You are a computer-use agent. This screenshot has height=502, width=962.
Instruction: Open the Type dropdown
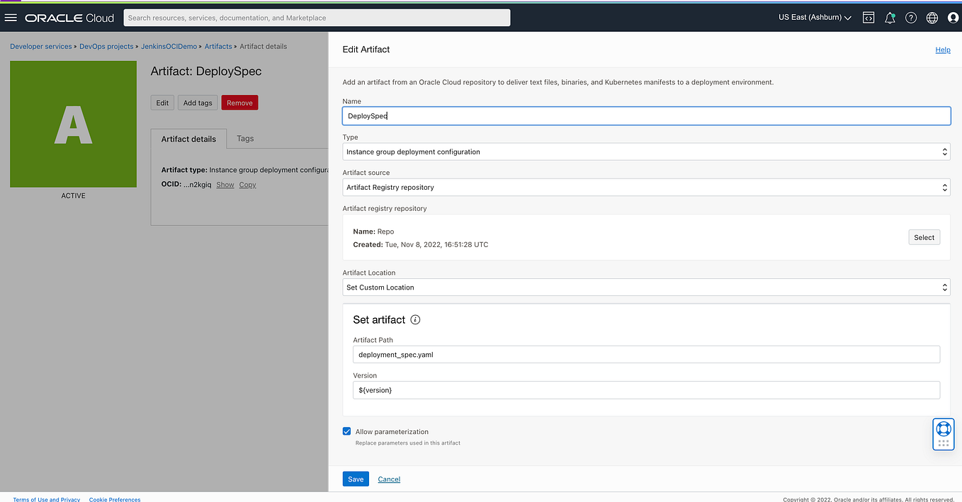tap(645, 152)
